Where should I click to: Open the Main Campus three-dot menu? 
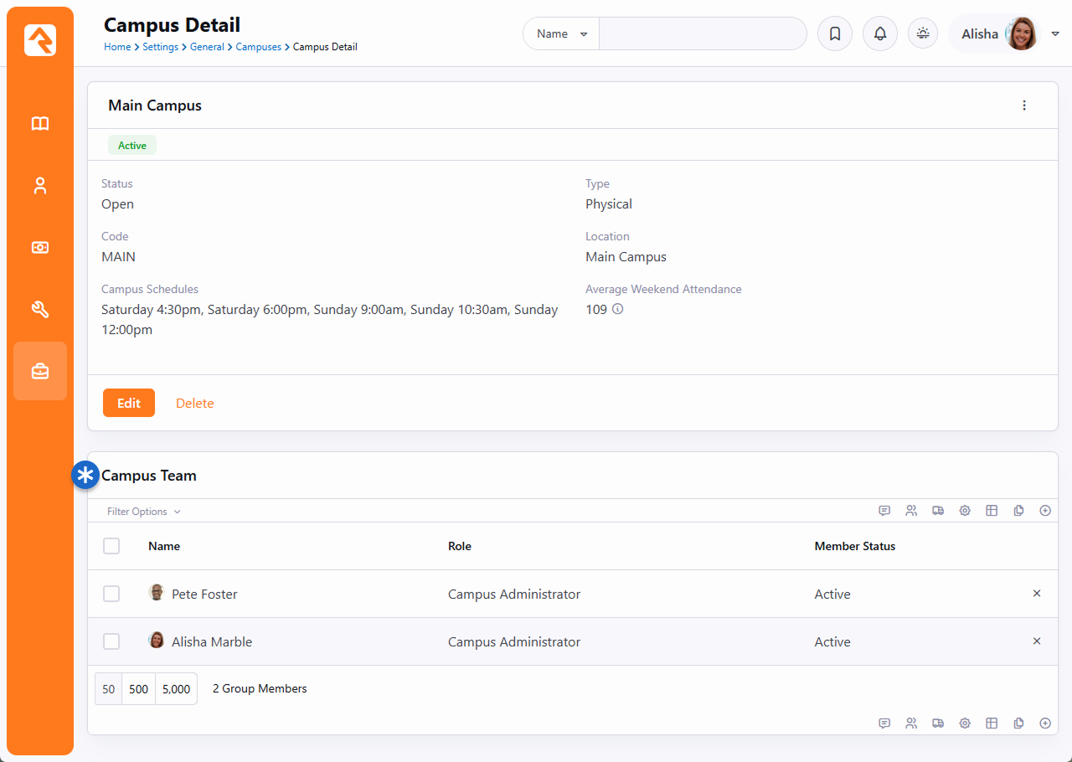click(x=1023, y=106)
